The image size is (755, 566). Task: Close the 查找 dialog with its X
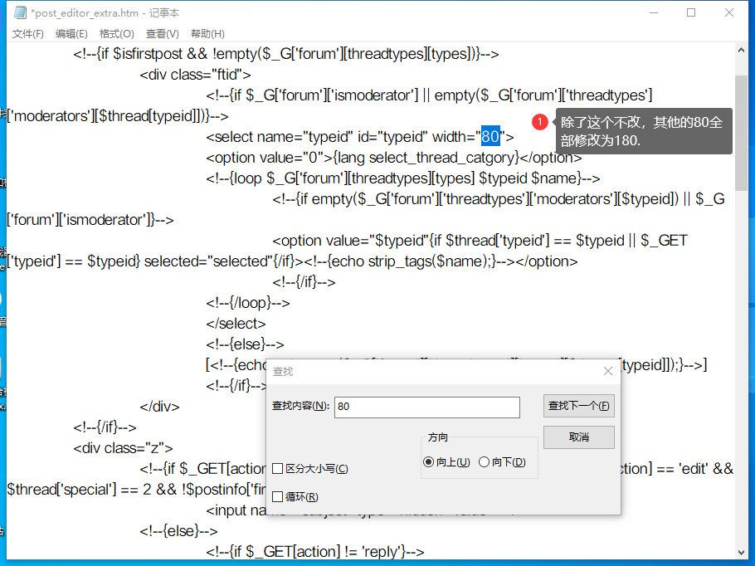click(607, 371)
